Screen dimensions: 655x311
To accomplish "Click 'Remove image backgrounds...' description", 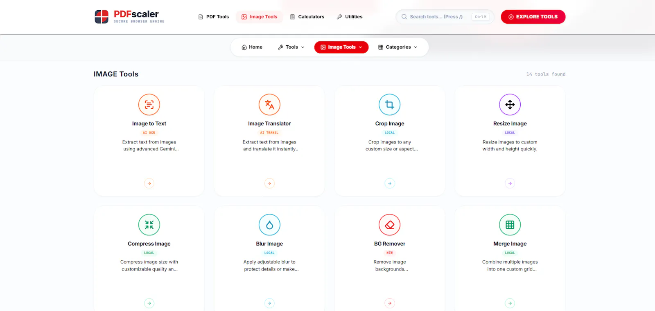I will pos(390,266).
